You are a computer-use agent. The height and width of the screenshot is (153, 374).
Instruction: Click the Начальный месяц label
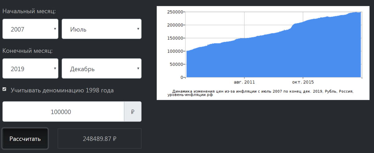29,11
